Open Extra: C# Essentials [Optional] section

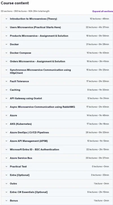[x=57, y=192]
